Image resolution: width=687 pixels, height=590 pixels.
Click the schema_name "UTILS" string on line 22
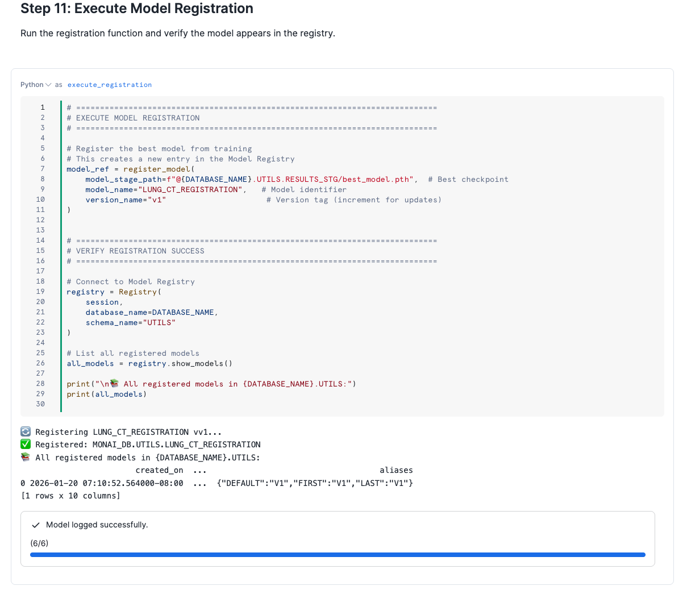(x=161, y=322)
